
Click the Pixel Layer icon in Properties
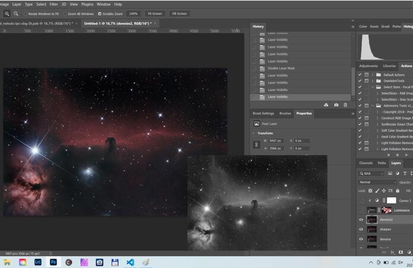pyautogui.click(x=256, y=124)
